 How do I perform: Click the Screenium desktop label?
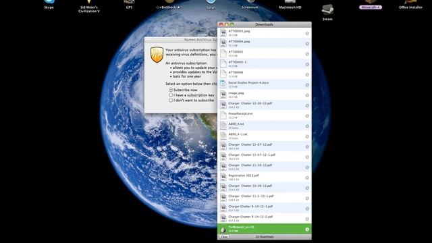point(250,7)
